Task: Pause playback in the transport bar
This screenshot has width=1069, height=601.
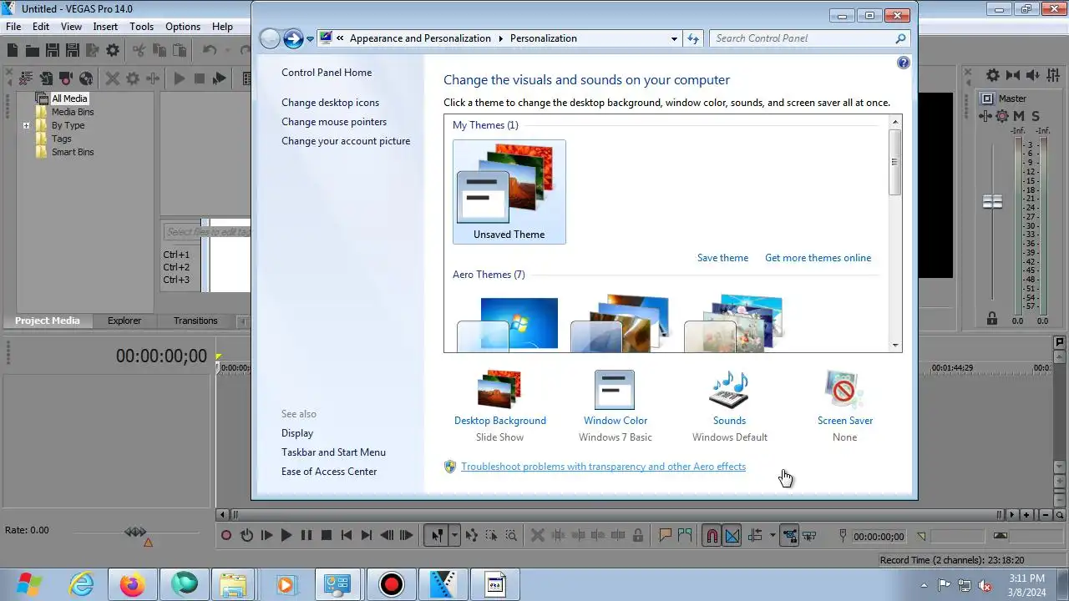Action: [307, 536]
